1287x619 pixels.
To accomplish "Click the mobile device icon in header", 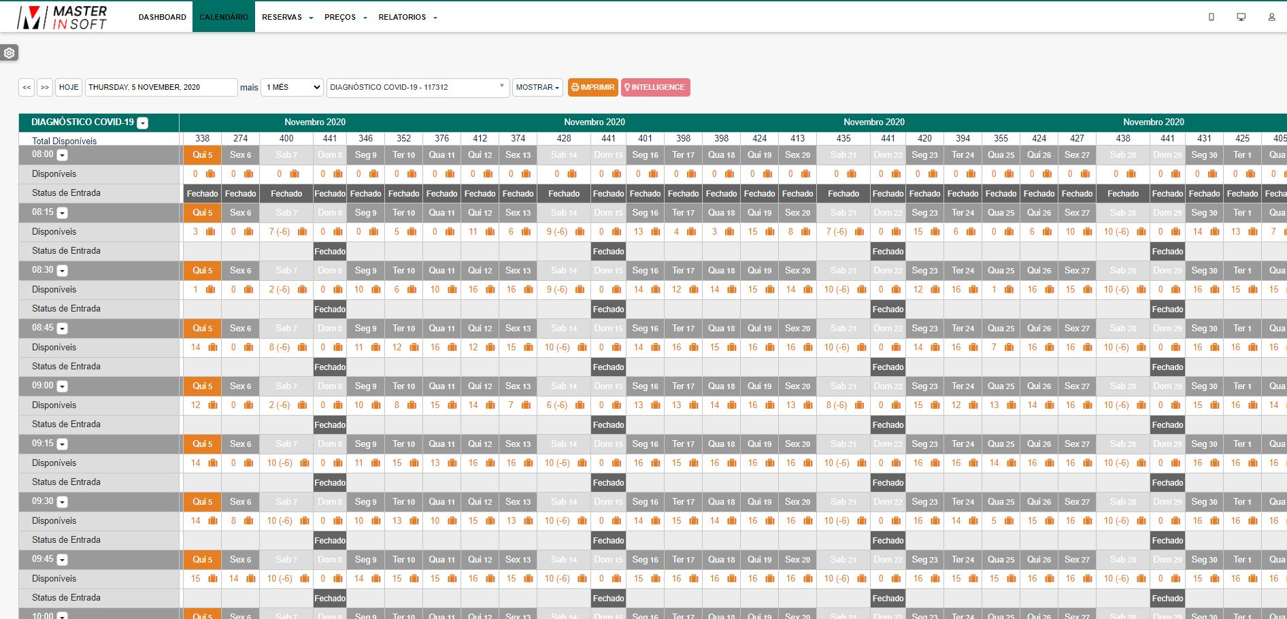I will pyautogui.click(x=1211, y=17).
